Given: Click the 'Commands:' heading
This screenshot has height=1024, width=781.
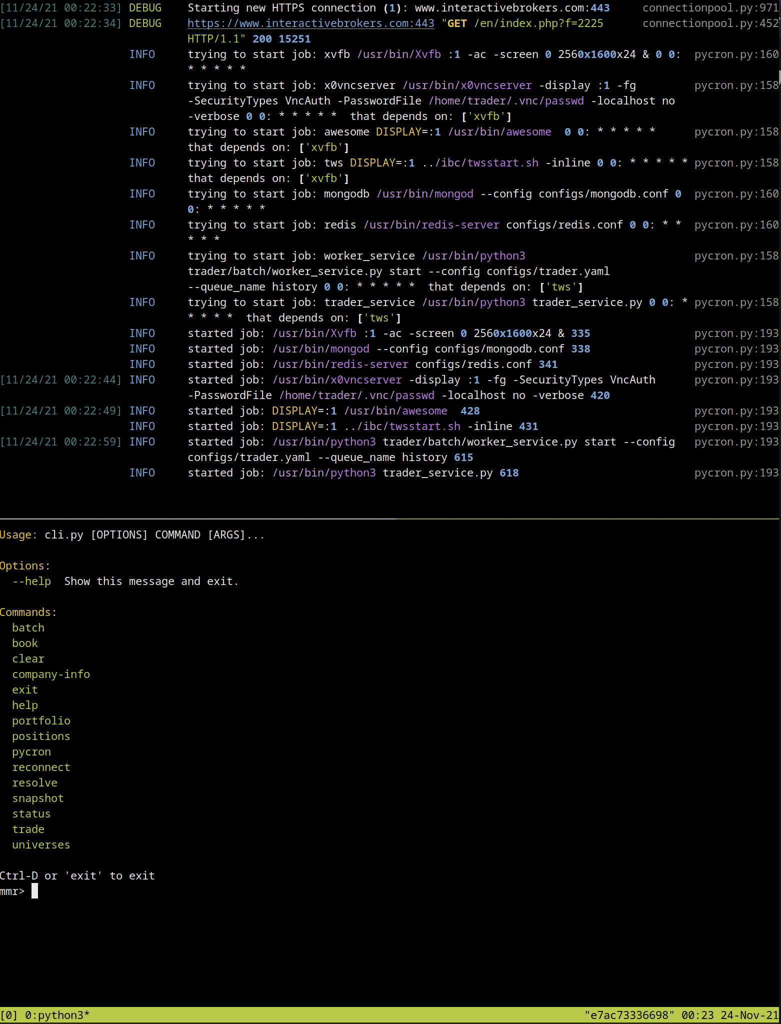Looking at the screenshot, I should tap(28, 612).
